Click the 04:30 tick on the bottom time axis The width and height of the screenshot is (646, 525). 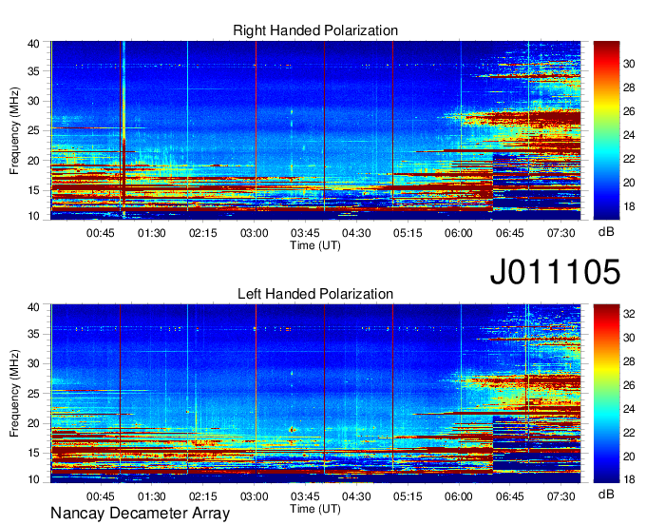click(356, 496)
